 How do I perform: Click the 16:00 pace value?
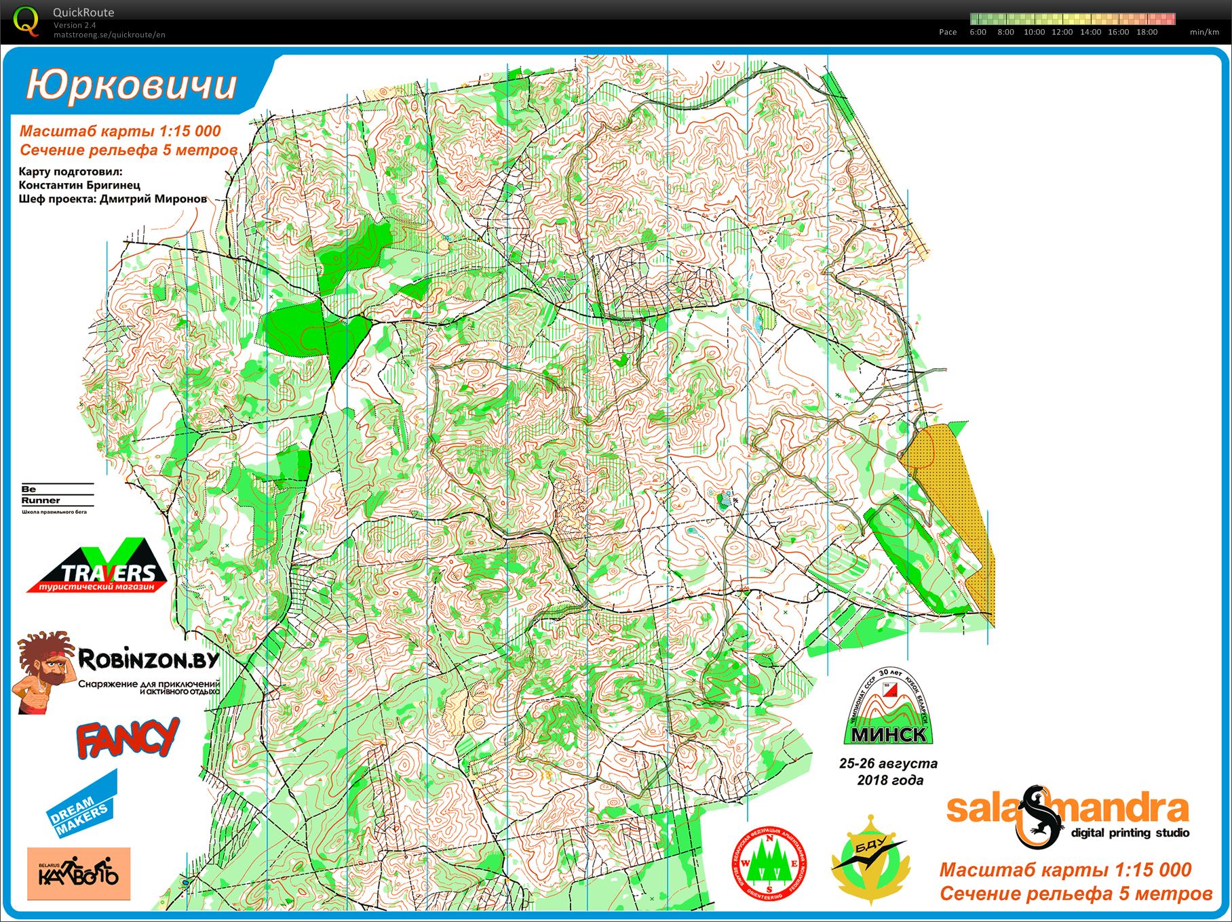point(1119,32)
